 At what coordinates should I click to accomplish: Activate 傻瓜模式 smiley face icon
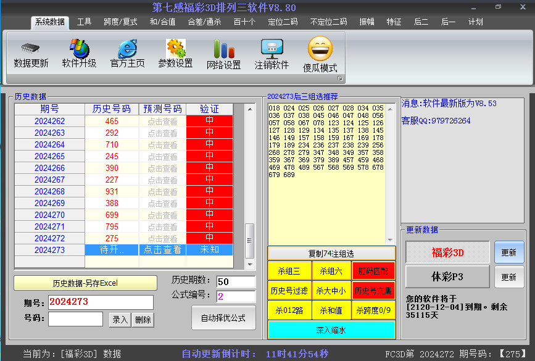(x=320, y=49)
